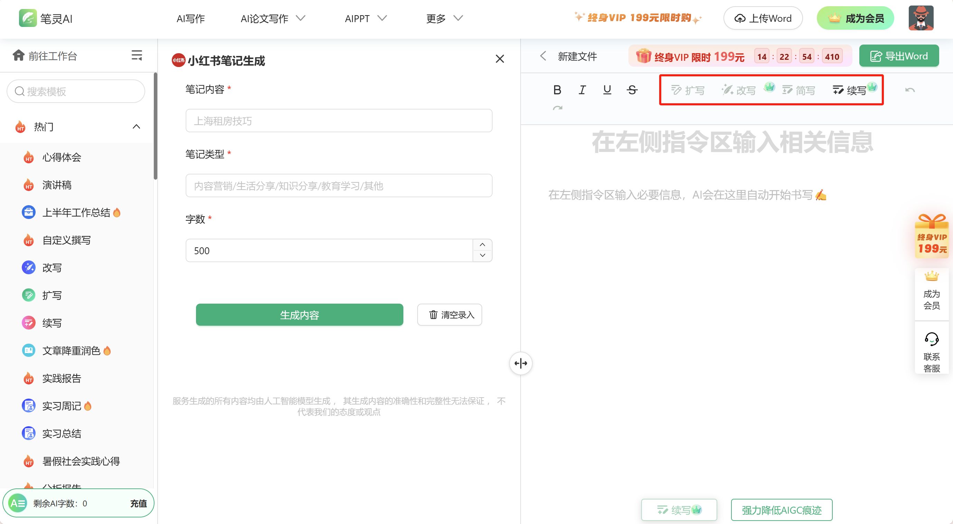This screenshot has height=524, width=953.
Task: Click the 联系客服 headset icon
Action: click(x=931, y=339)
